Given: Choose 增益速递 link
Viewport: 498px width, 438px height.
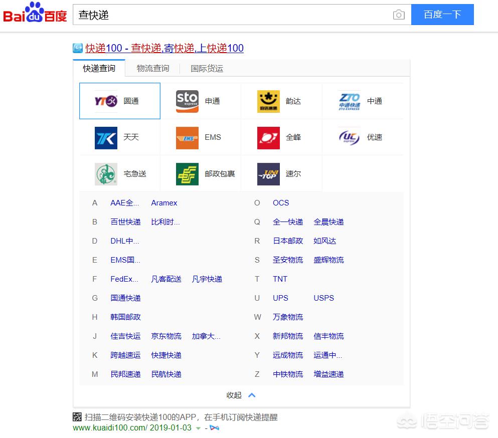Looking at the screenshot, I should tap(328, 374).
